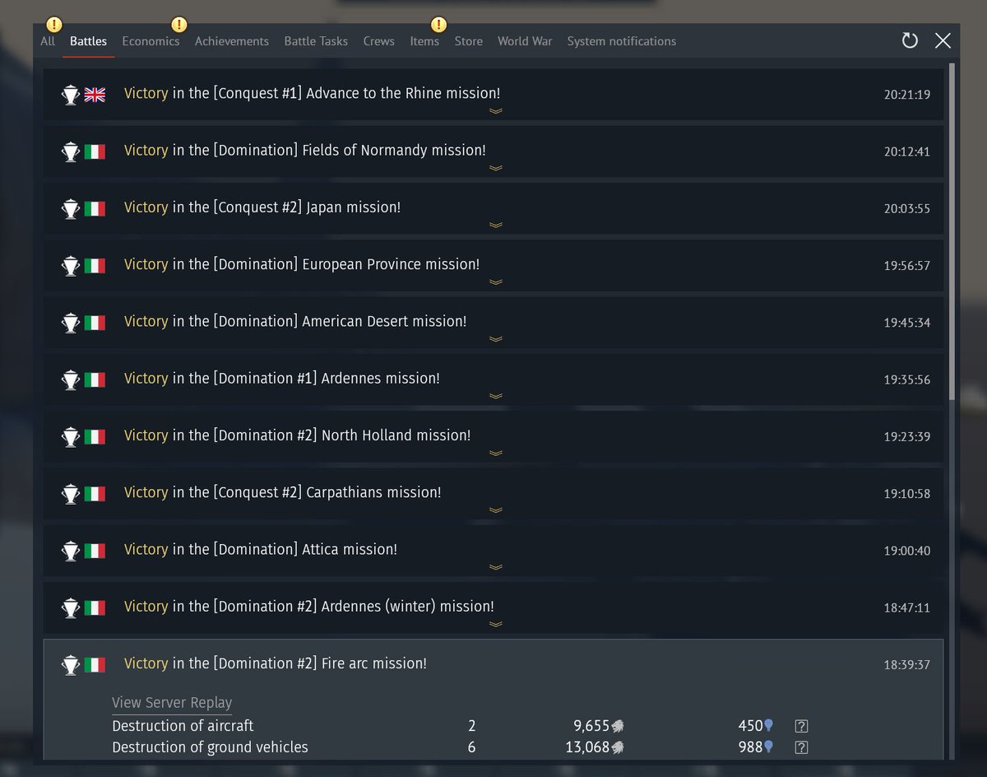Click the alert badge above Items tab
Screen dimensions: 987x777
click(x=439, y=25)
